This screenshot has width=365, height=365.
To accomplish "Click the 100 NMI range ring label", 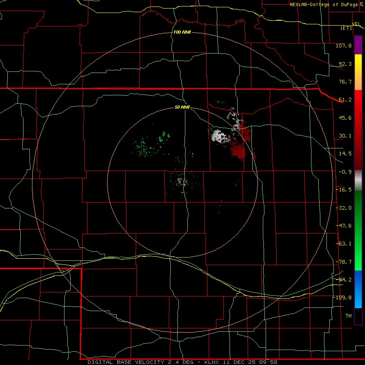I will click(x=182, y=32).
